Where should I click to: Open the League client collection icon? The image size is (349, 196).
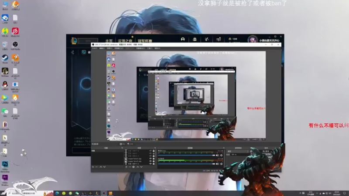195,39
